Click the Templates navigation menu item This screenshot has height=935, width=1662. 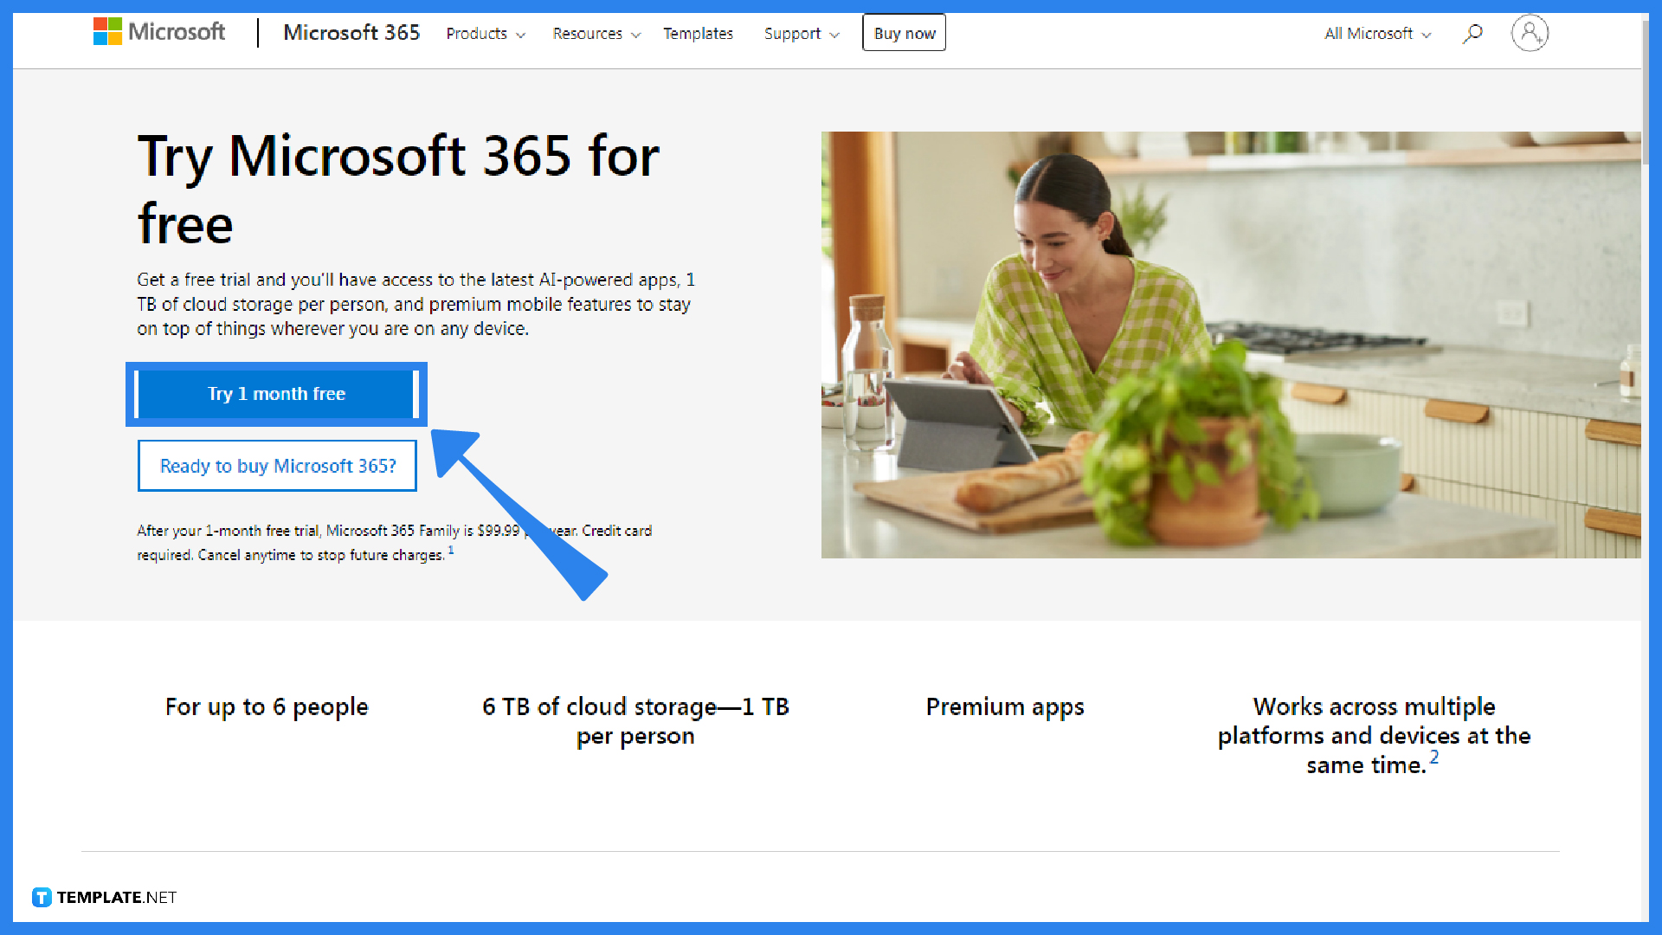pyautogui.click(x=698, y=33)
